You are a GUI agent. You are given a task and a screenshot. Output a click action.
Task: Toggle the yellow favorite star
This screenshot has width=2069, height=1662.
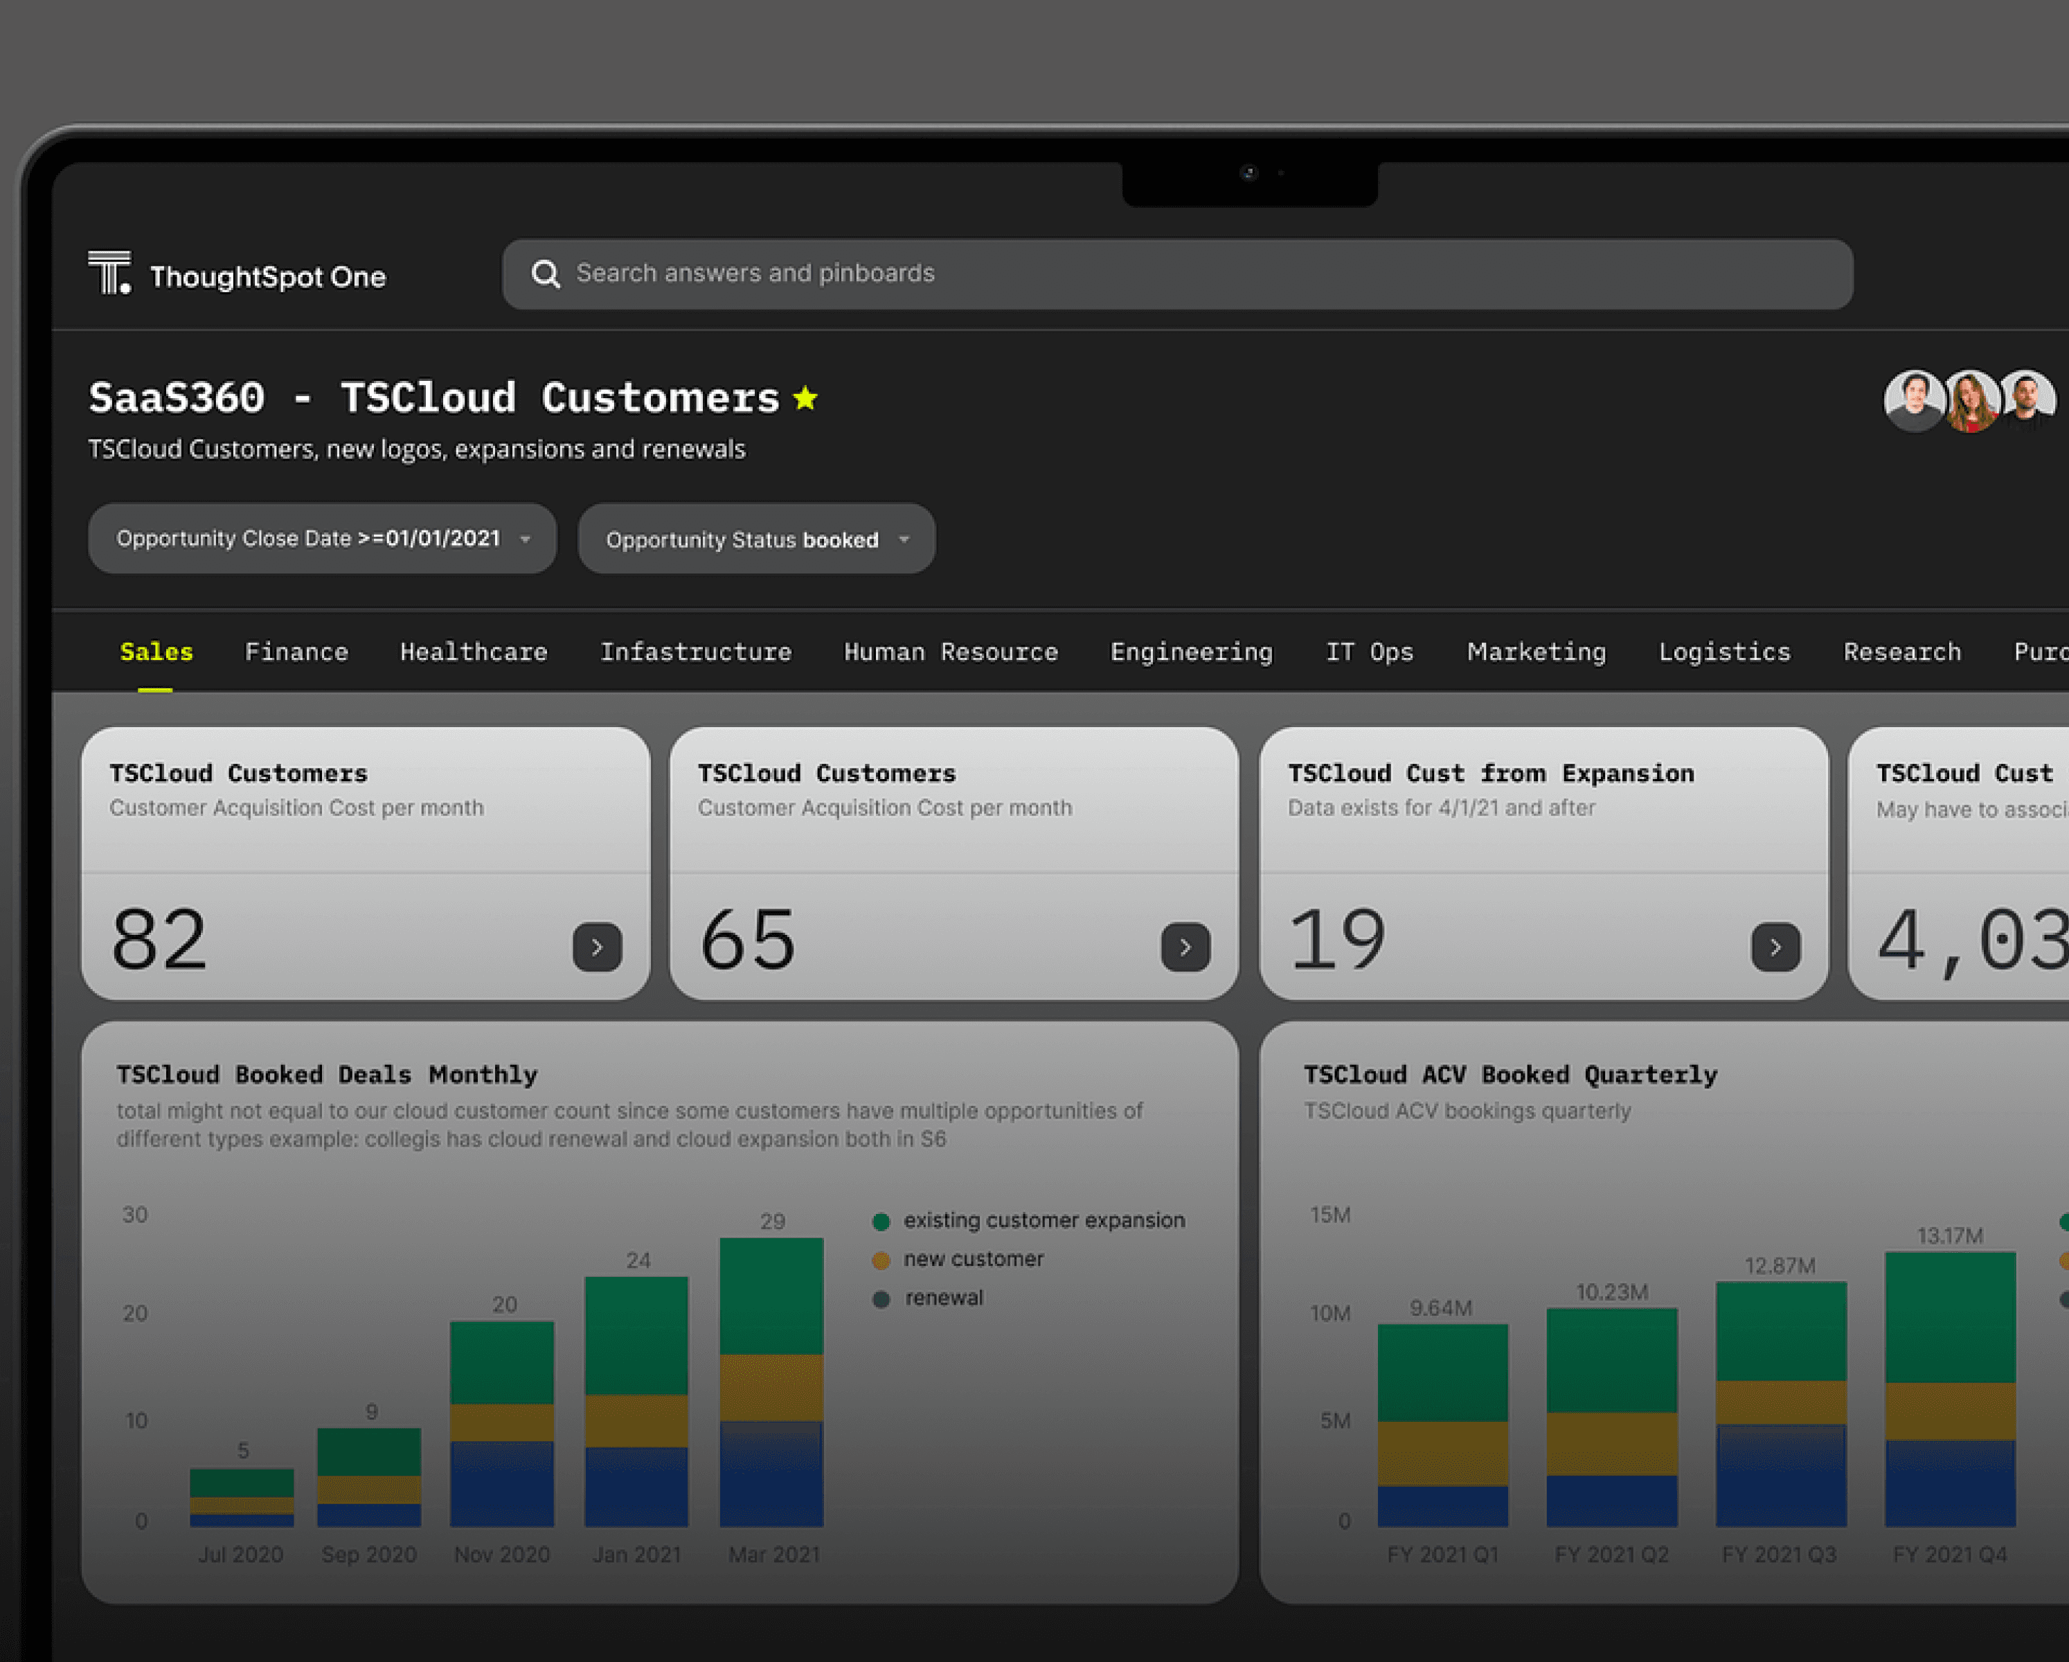click(805, 397)
